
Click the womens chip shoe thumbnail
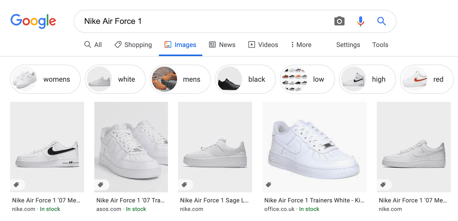24,79
